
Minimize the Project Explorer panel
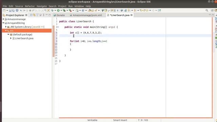46,15
